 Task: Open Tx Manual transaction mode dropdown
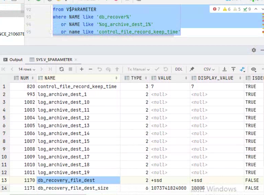138,69
